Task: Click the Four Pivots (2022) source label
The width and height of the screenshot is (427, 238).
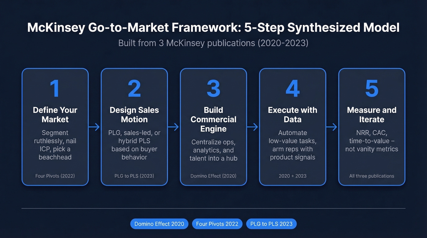Action: (x=55, y=176)
